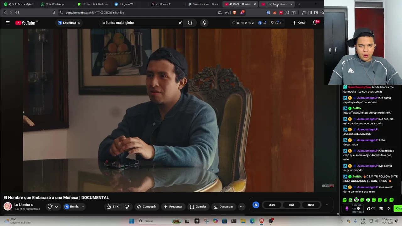The width and height of the screenshot is (402, 226).
Task: Click the Preguntar button
Action: coord(173,207)
